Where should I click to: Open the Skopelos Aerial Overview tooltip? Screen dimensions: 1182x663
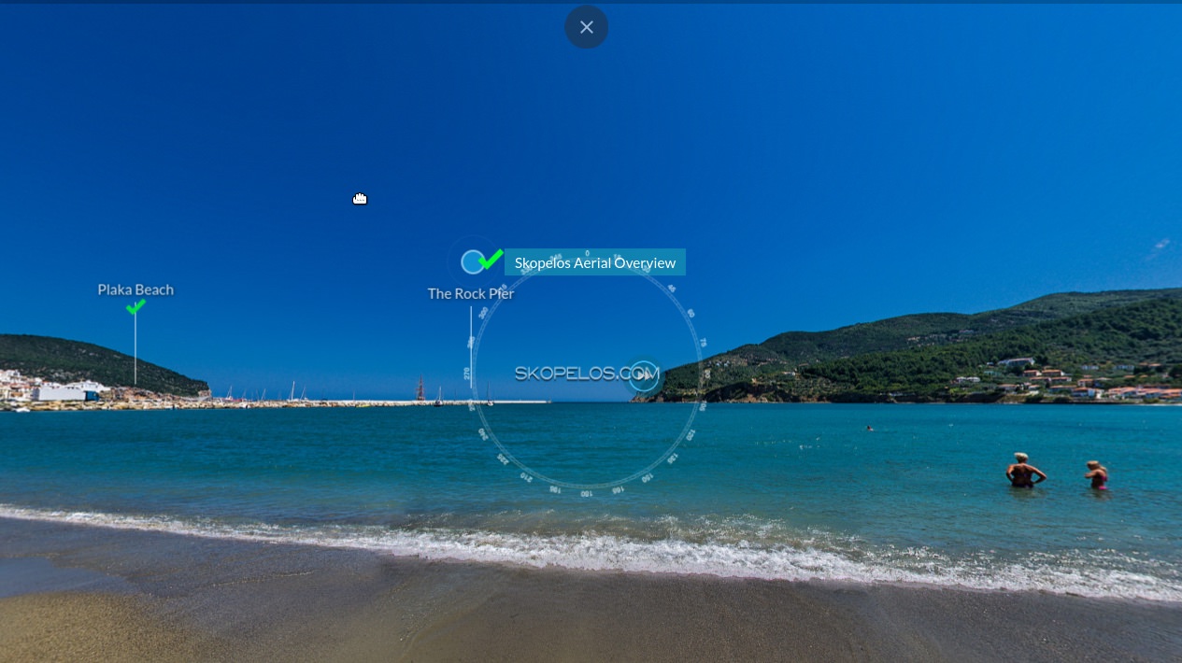[595, 262]
